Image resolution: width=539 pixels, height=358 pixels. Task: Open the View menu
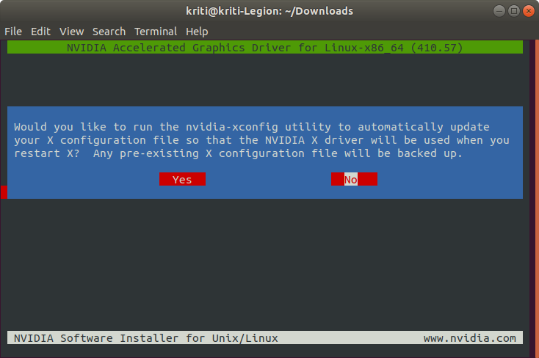pyautogui.click(x=71, y=32)
